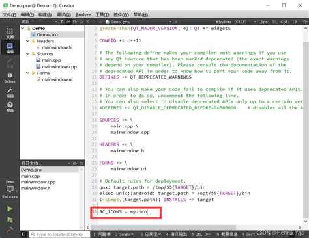Open the Welcome mode icon
The height and width of the screenshot is (238, 309).
tap(10, 33)
